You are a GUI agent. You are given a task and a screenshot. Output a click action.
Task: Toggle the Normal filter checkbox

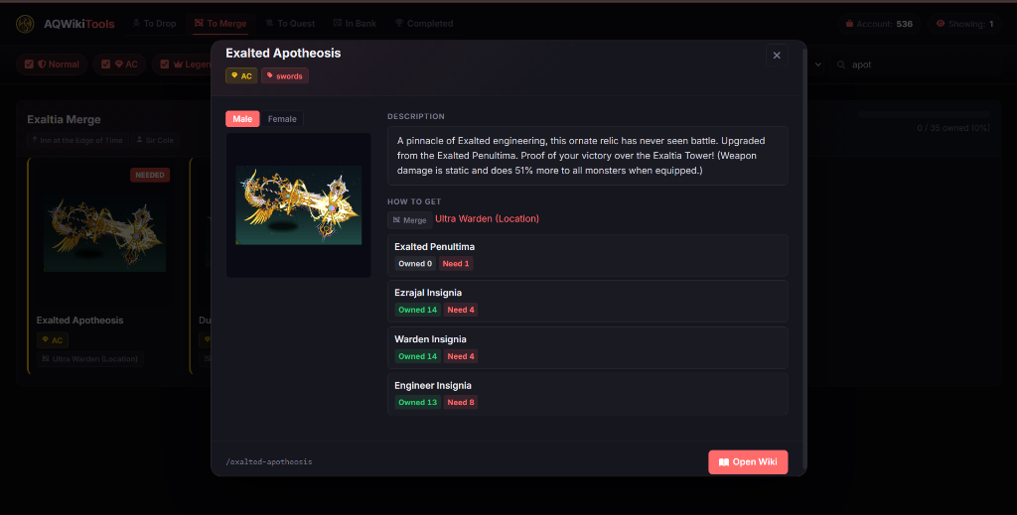(x=29, y=64)
